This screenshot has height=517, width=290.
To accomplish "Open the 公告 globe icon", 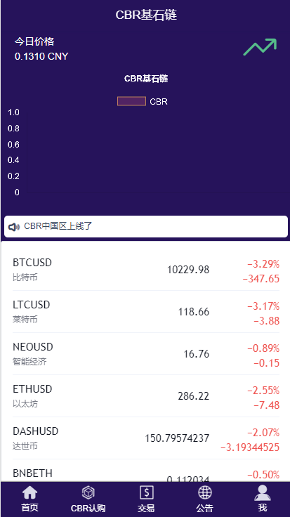I will tap(204, 493).
